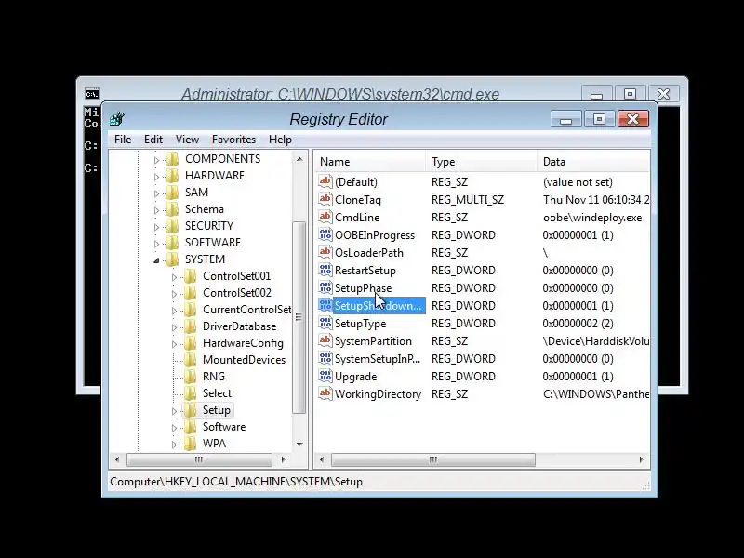The width and height of the screenshot is (744, 558).
Task: Click the cmd.exe window title icon
Action: pos(92,94)
